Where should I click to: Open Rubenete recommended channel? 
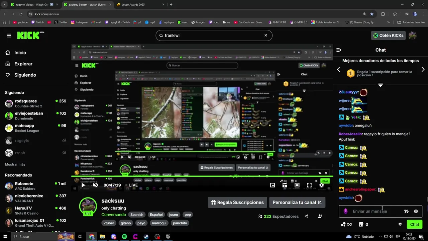[35, 186]
